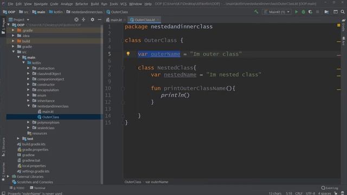The width and height of the screenshot is (347, 195).
Task: Click CRLF line separator in status bar
Action: 299,193
